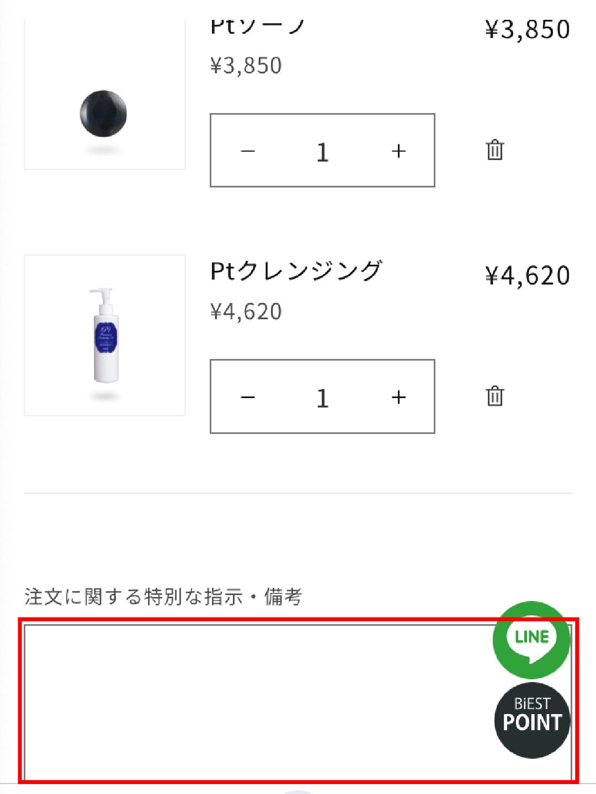
Task: Open the BiEST POINT badge
Action: point(532,720)
